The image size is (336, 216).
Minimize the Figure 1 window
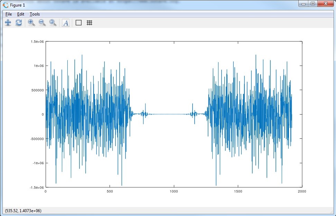(305, 4)
